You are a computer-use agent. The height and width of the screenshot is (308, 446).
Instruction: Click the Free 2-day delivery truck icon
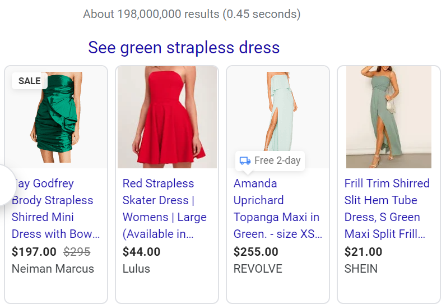245,161
